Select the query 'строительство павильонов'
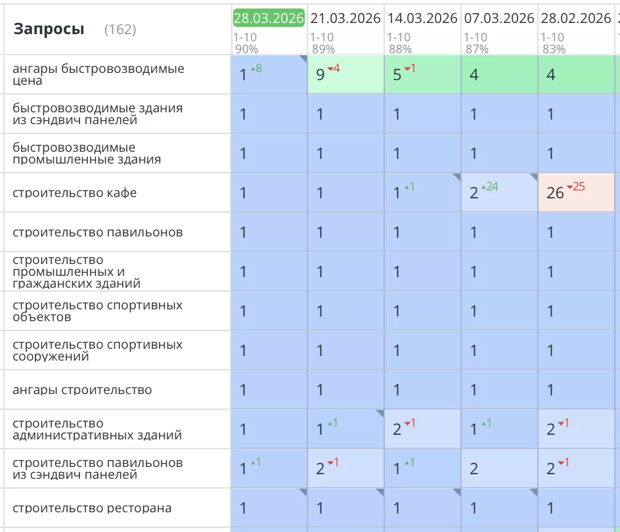The width and height of the screenshot is (620, 532). coord(97,233)
